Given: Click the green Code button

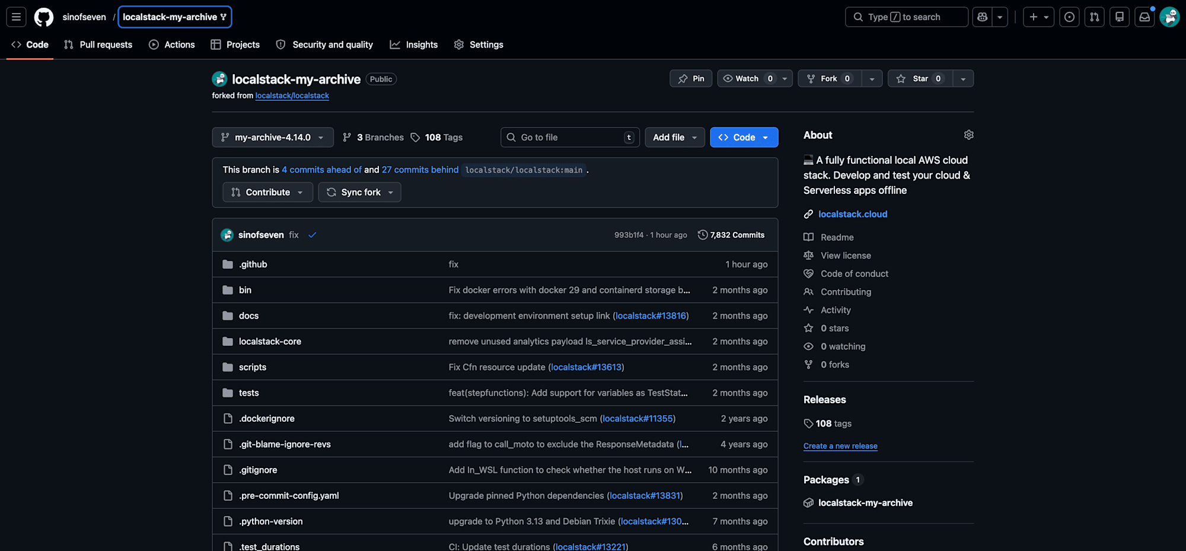Looking at the screenshot, I should click(x=744, y=138).
